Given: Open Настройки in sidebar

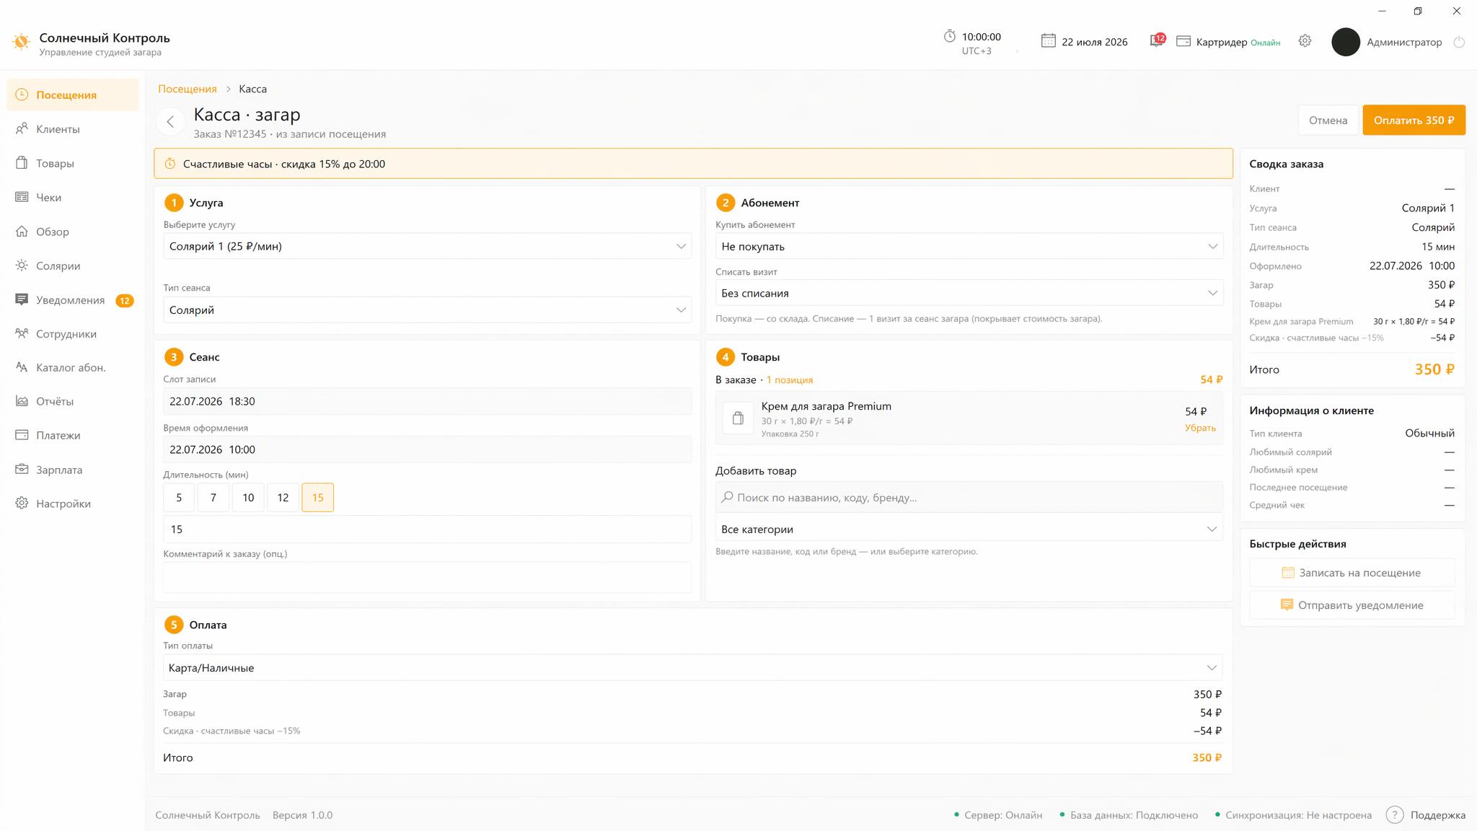Looking at the screenshot, I should (72, 504).
